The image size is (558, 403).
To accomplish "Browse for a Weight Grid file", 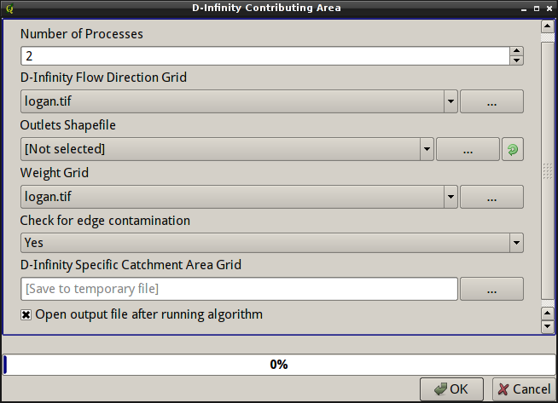I will coord(491,197).
